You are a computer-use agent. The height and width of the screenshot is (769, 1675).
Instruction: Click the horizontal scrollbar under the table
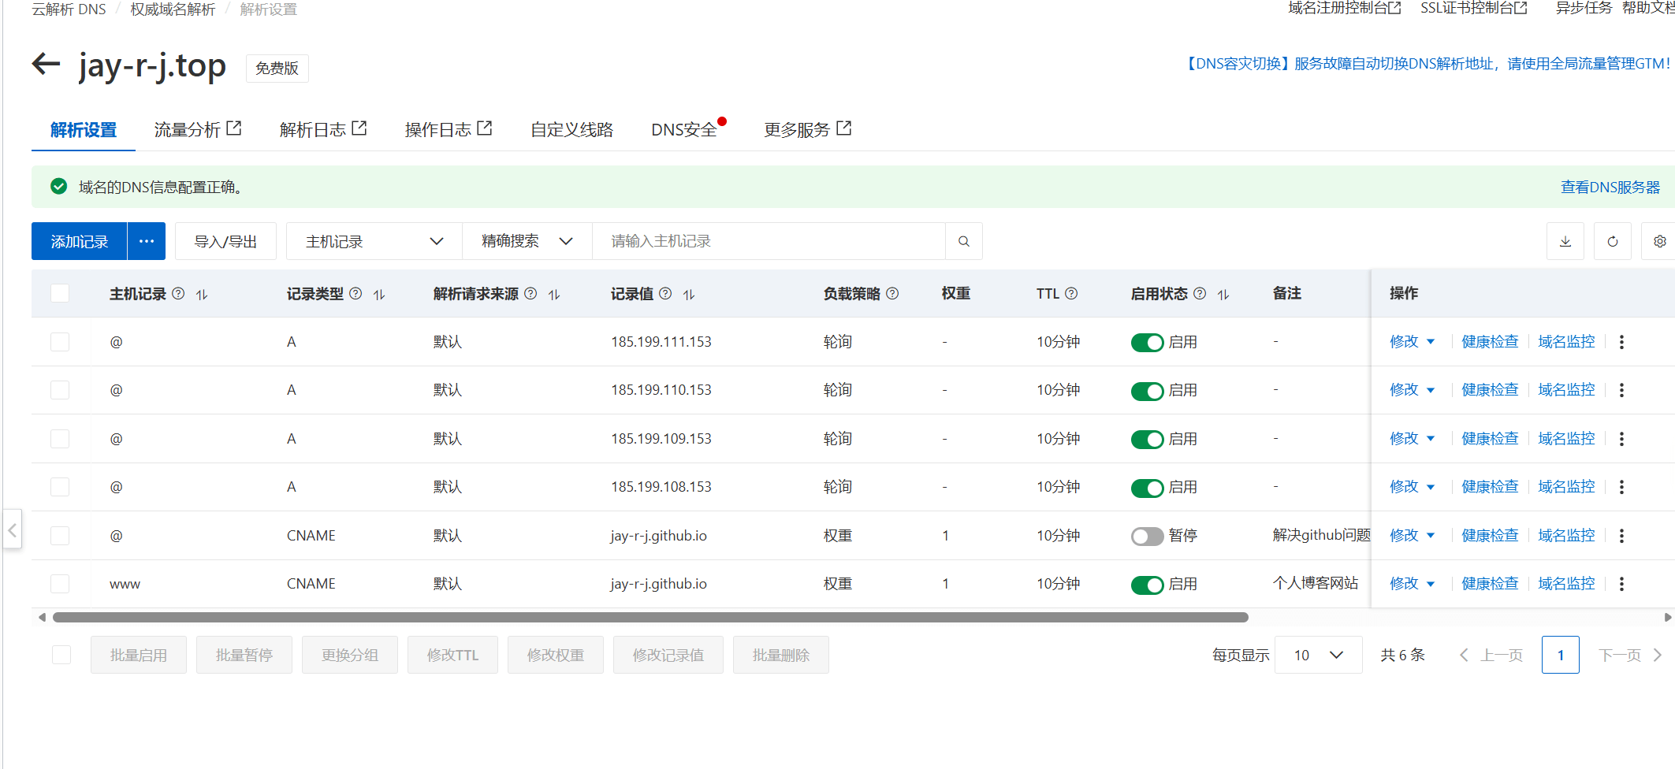point(650,617)
